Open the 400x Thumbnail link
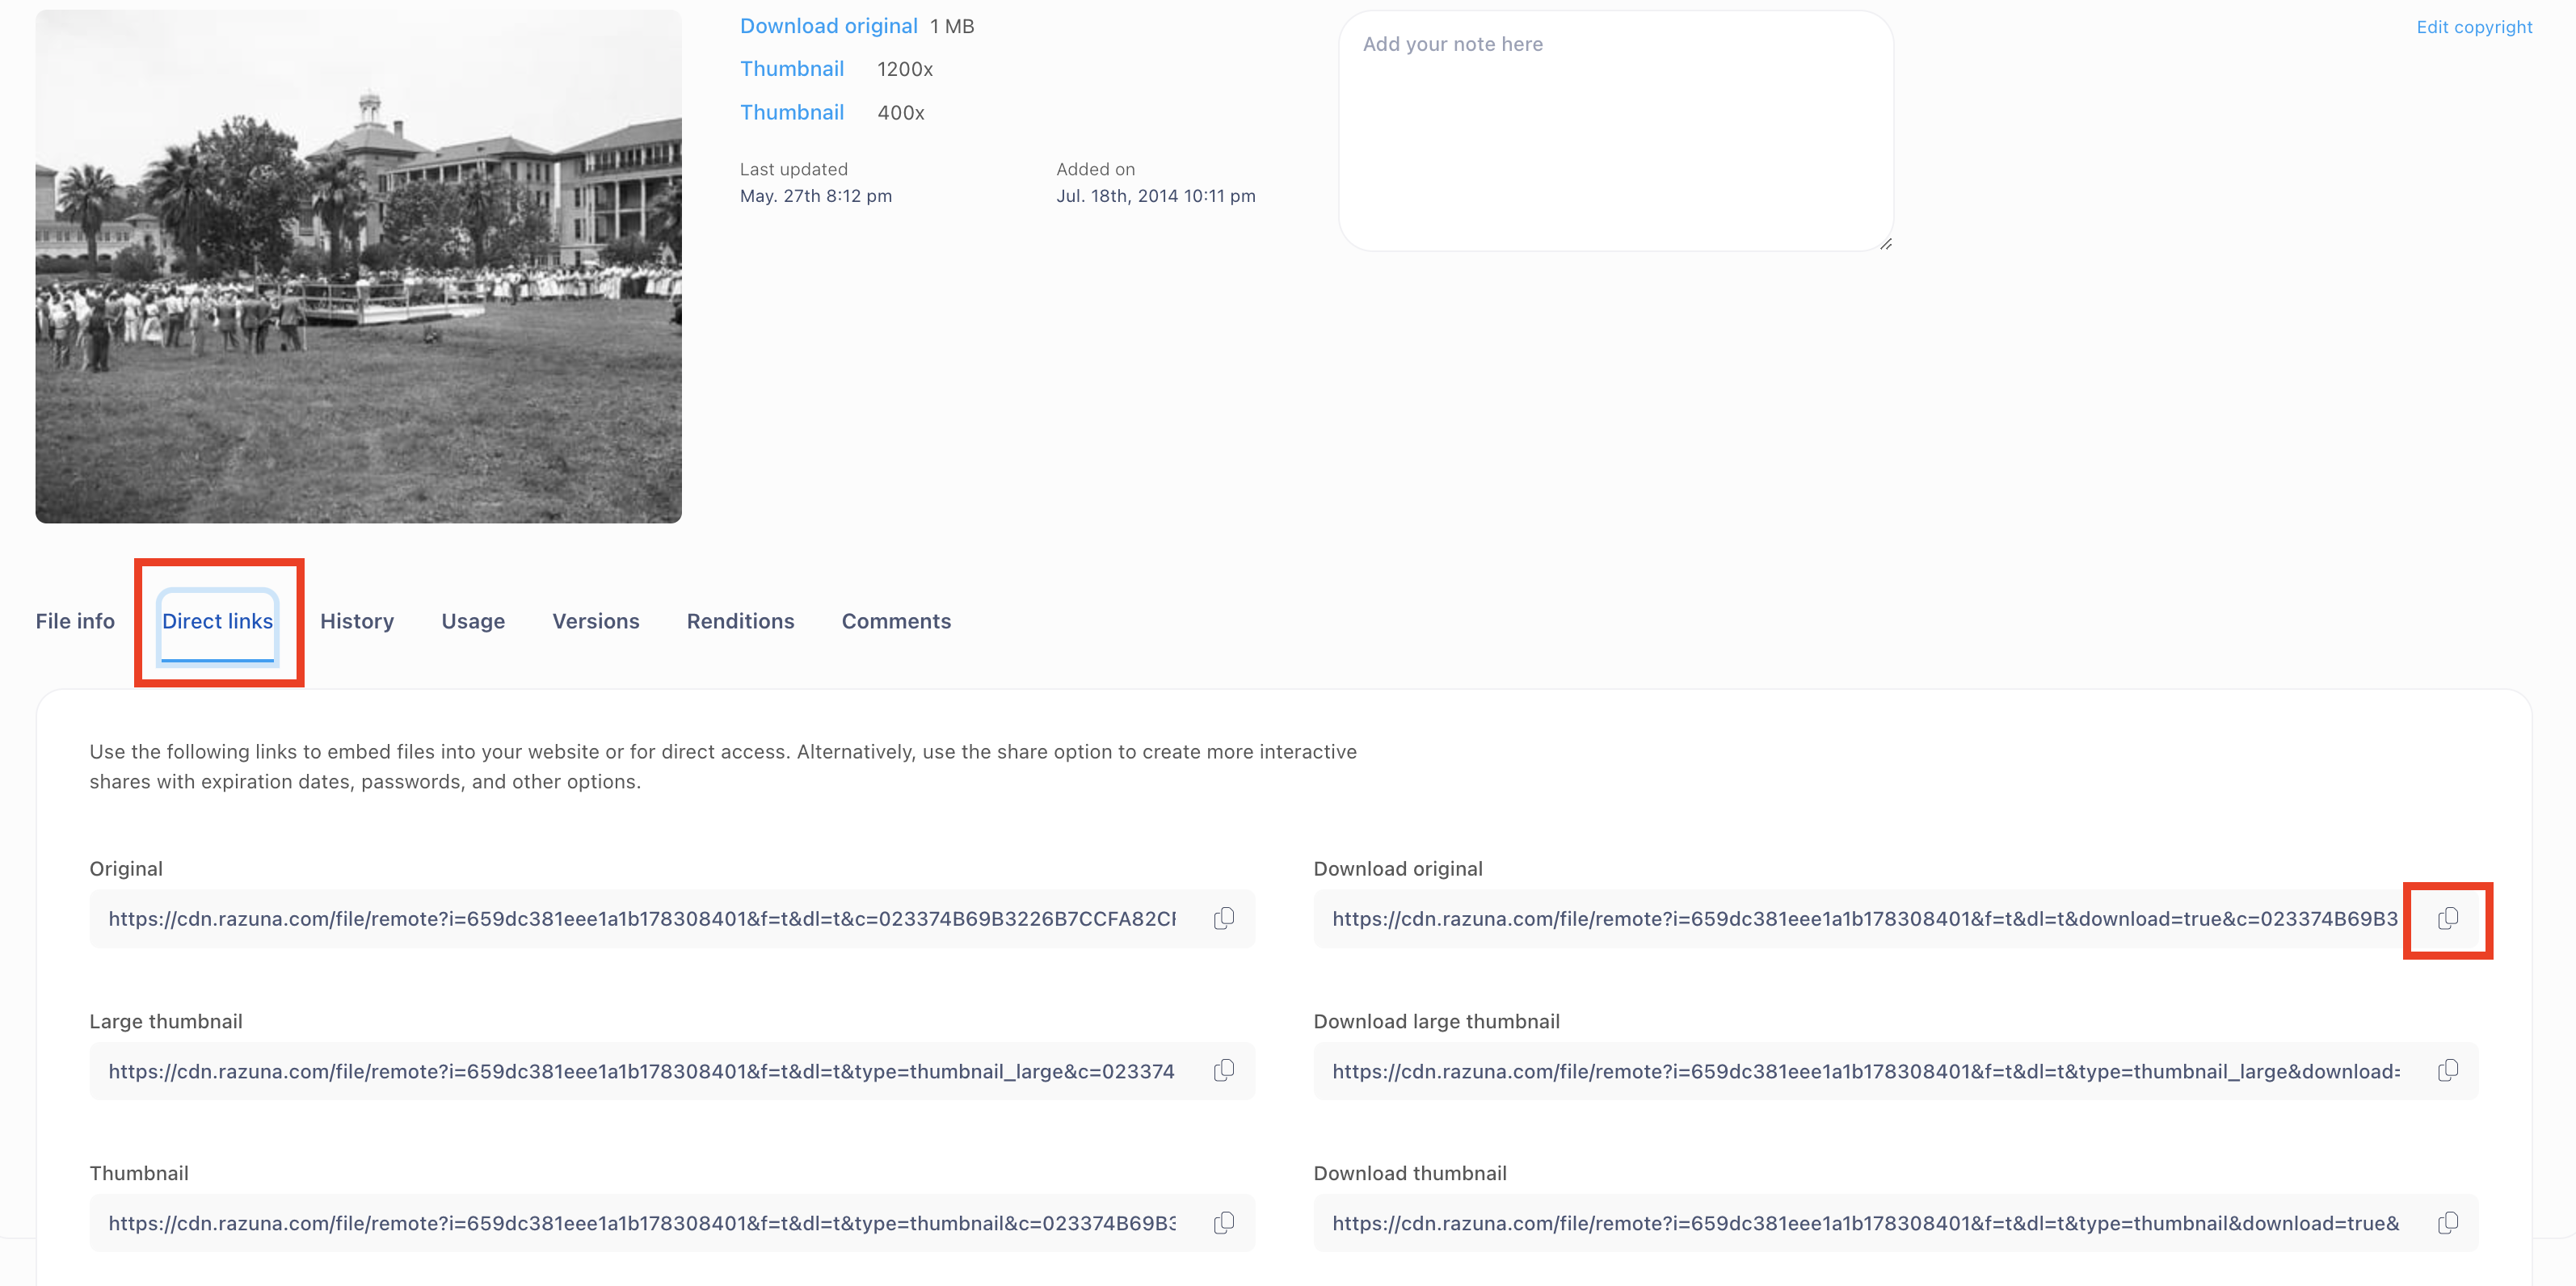 (x=791, y=112)
